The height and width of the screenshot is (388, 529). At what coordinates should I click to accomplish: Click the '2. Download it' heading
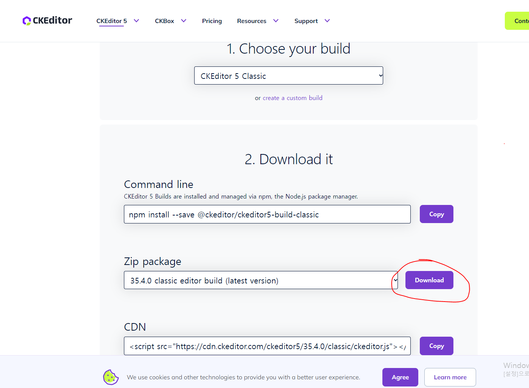[x=289, y=159]
